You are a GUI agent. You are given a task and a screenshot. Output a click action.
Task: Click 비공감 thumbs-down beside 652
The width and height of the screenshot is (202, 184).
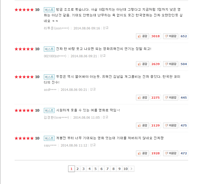[x=171, y=36]
